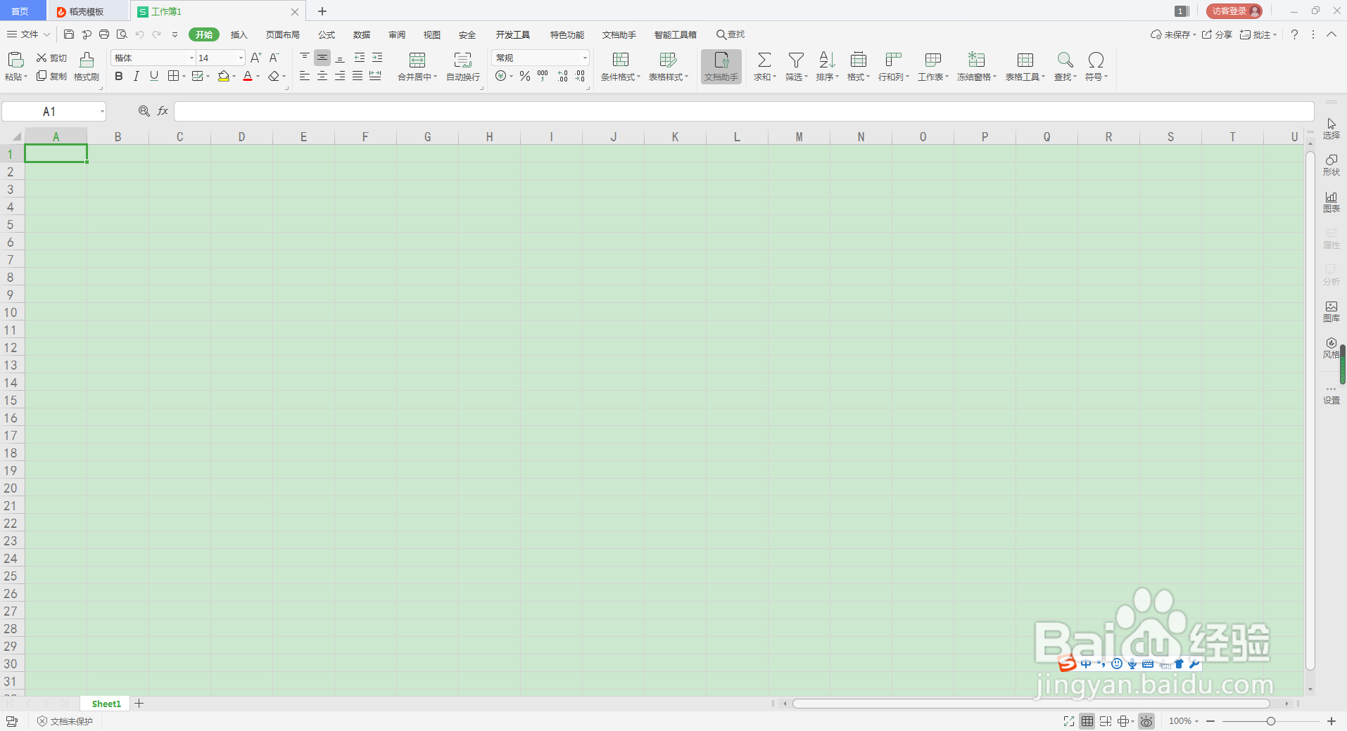The image size is (1347, 731).
Task: Open the font name dropdown (楷体)
Action: tap(191, 58)
